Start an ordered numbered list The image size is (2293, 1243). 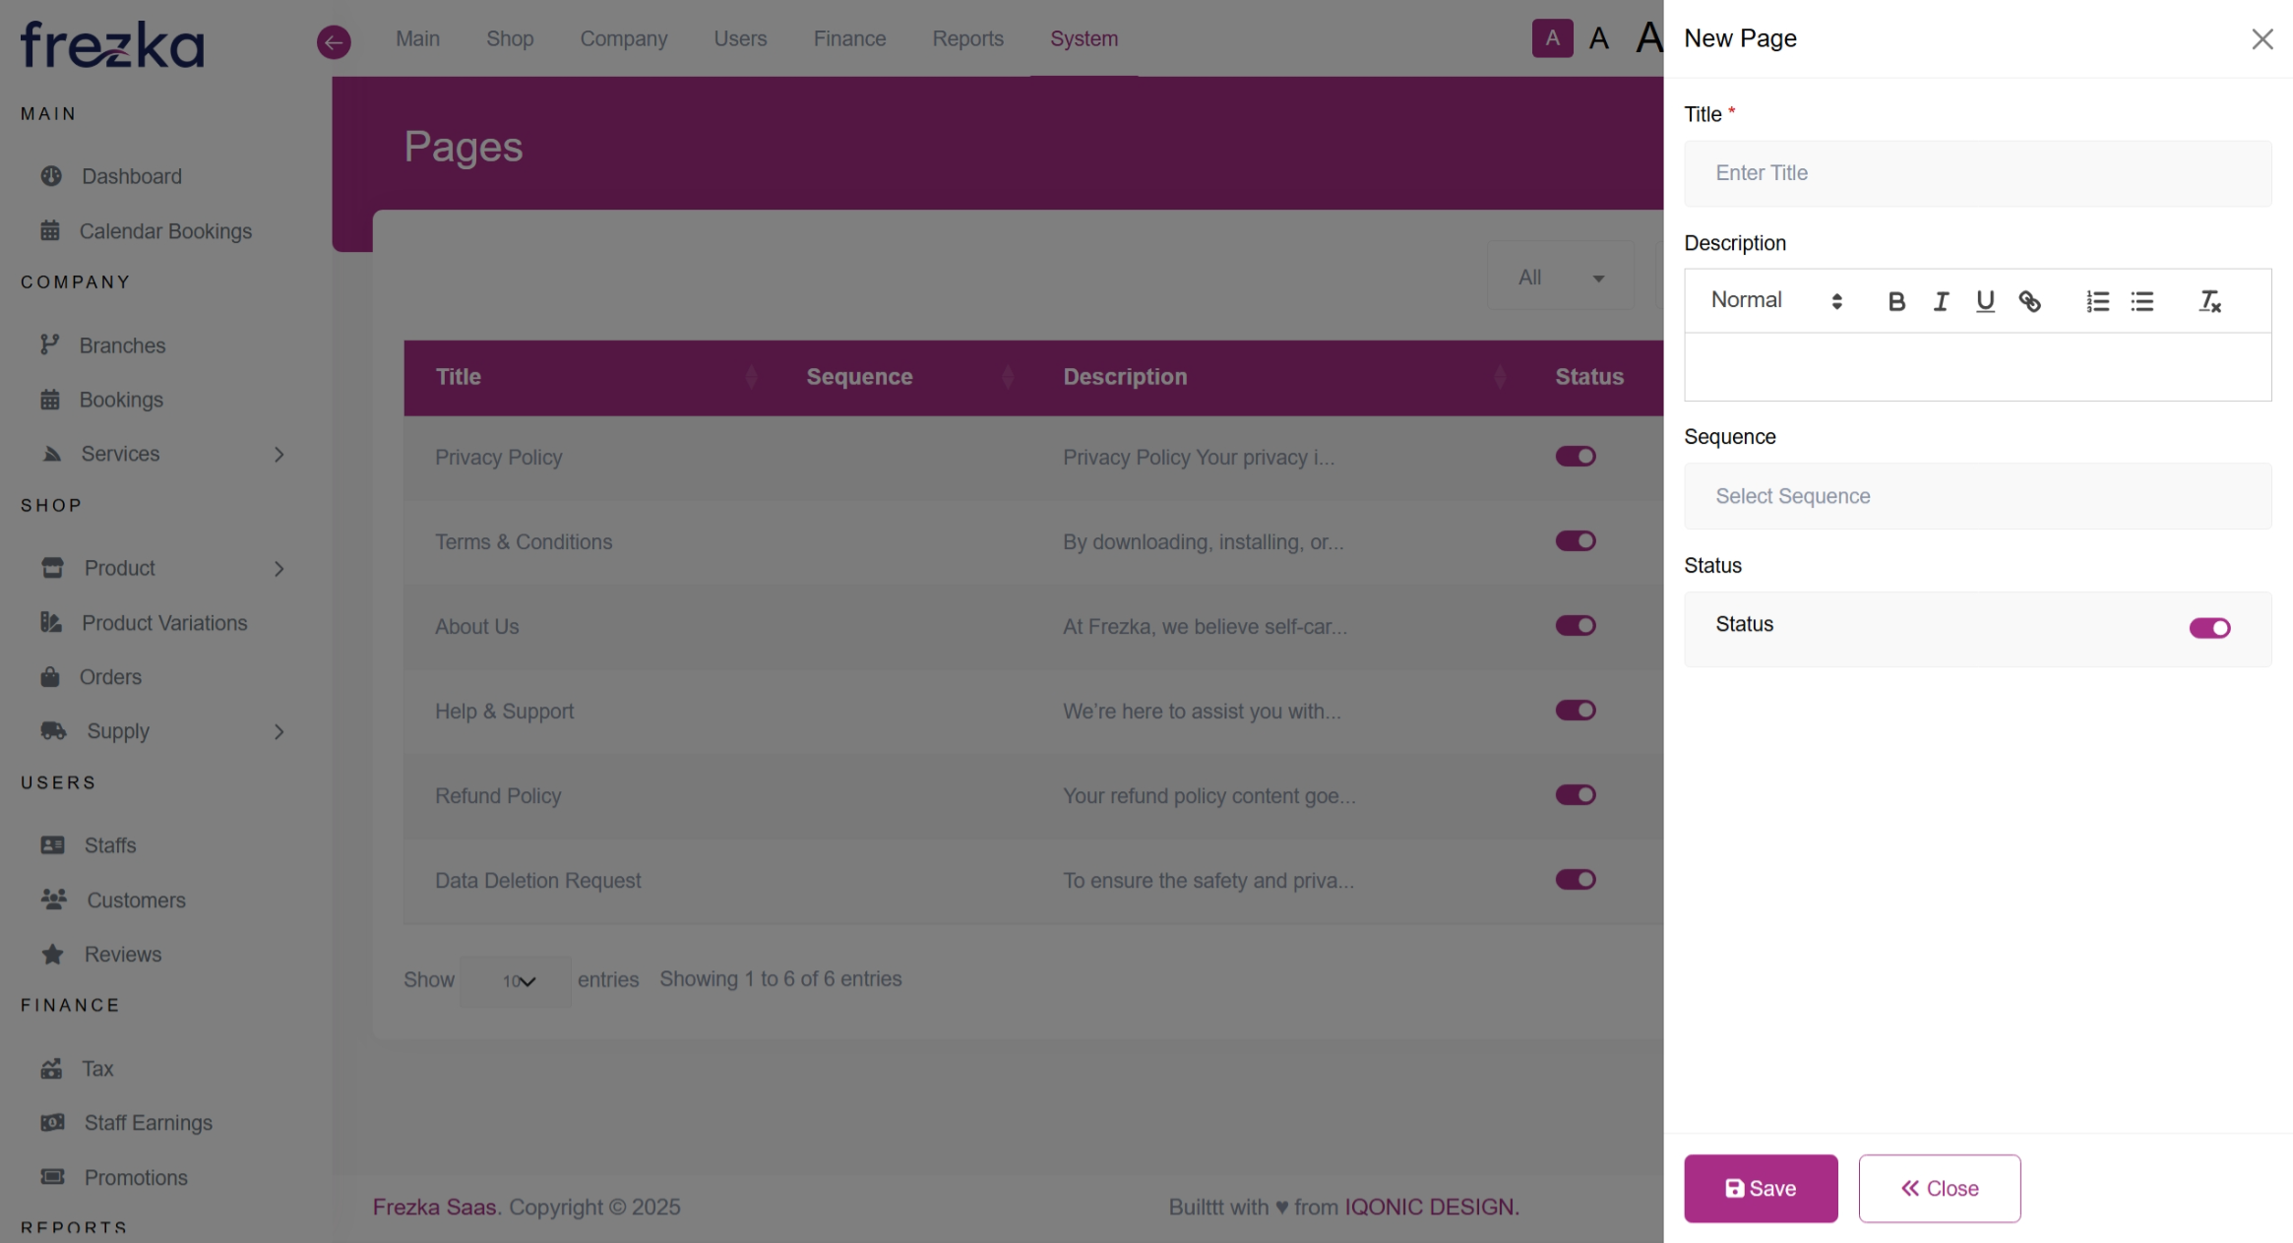click(2097, 301)
